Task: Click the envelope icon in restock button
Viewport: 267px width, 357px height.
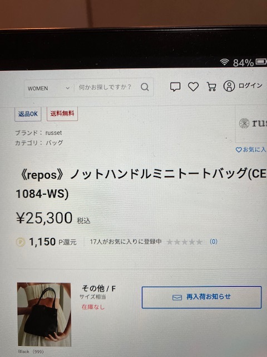Action: click(177, 297)
